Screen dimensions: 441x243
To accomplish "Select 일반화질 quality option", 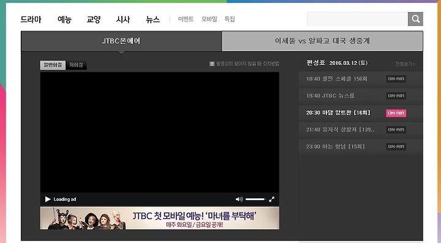I will [53, 65].
